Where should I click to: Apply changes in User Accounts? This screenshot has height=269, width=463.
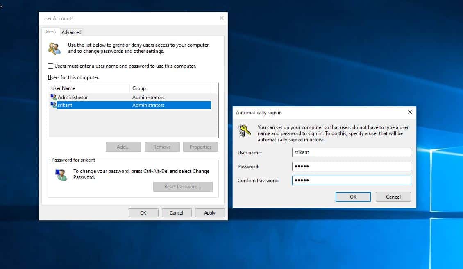click(x=210, y=212)
